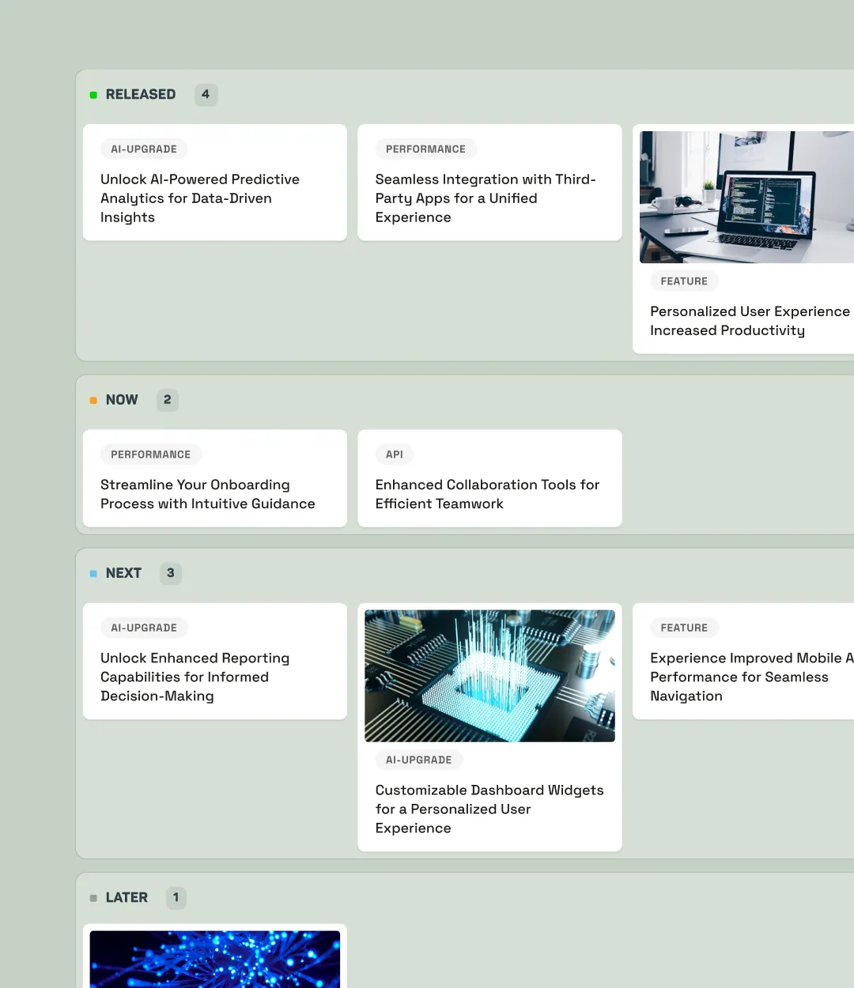Click the Next count badge 3

(170, 573)
